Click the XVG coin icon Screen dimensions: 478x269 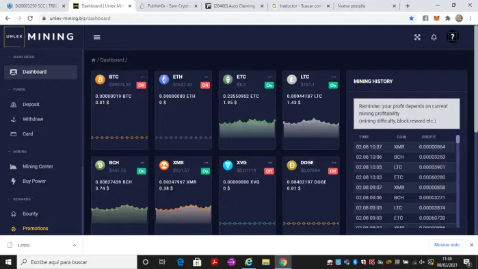228,166
